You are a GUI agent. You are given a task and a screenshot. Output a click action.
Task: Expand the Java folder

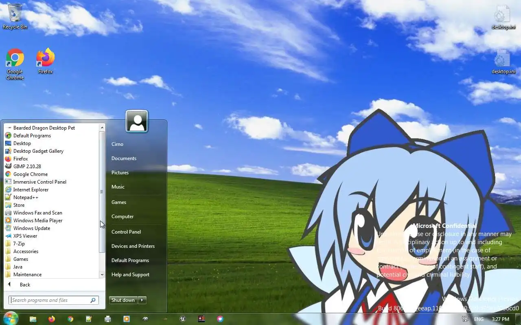tap(51, 267)
